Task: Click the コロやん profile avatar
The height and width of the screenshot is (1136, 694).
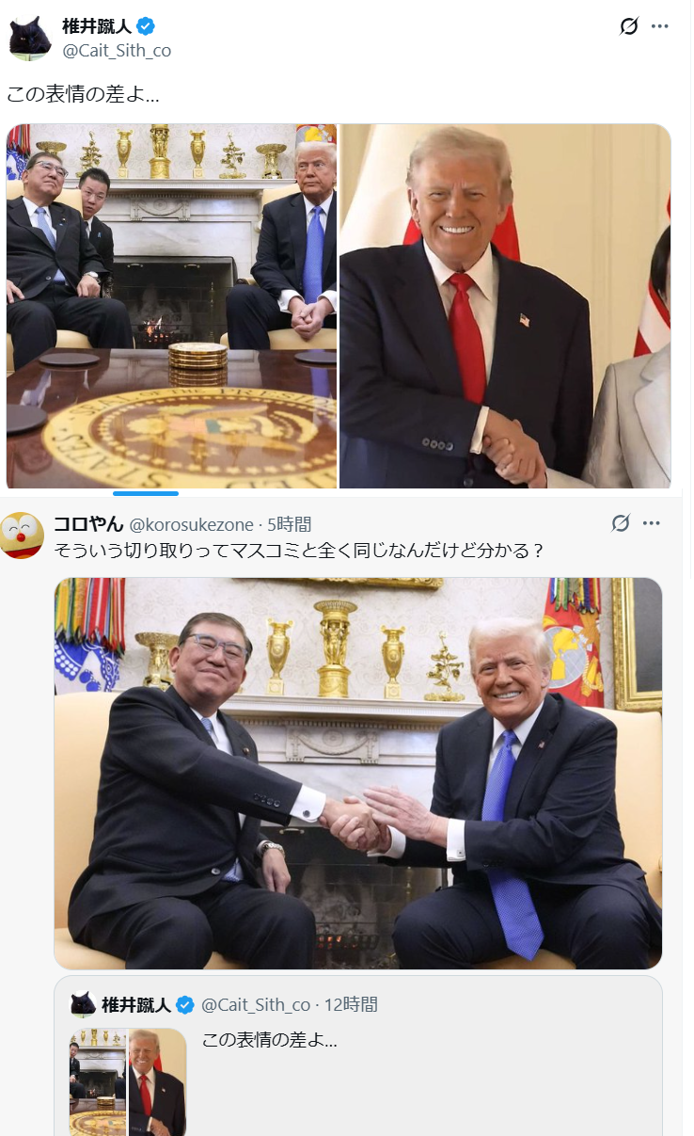Action: click(22, 535)
